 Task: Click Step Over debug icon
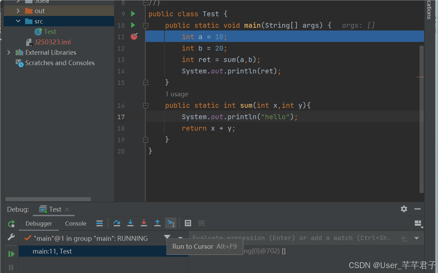117,223
